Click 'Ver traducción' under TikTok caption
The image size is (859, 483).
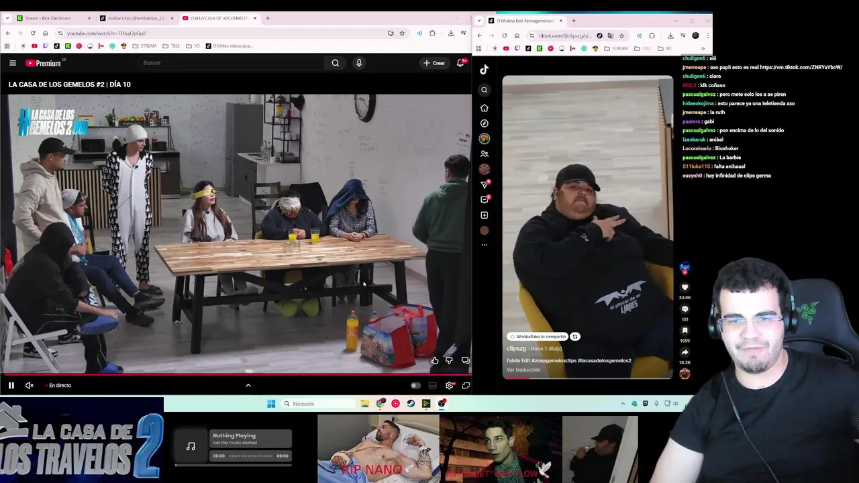coord(523,370)
